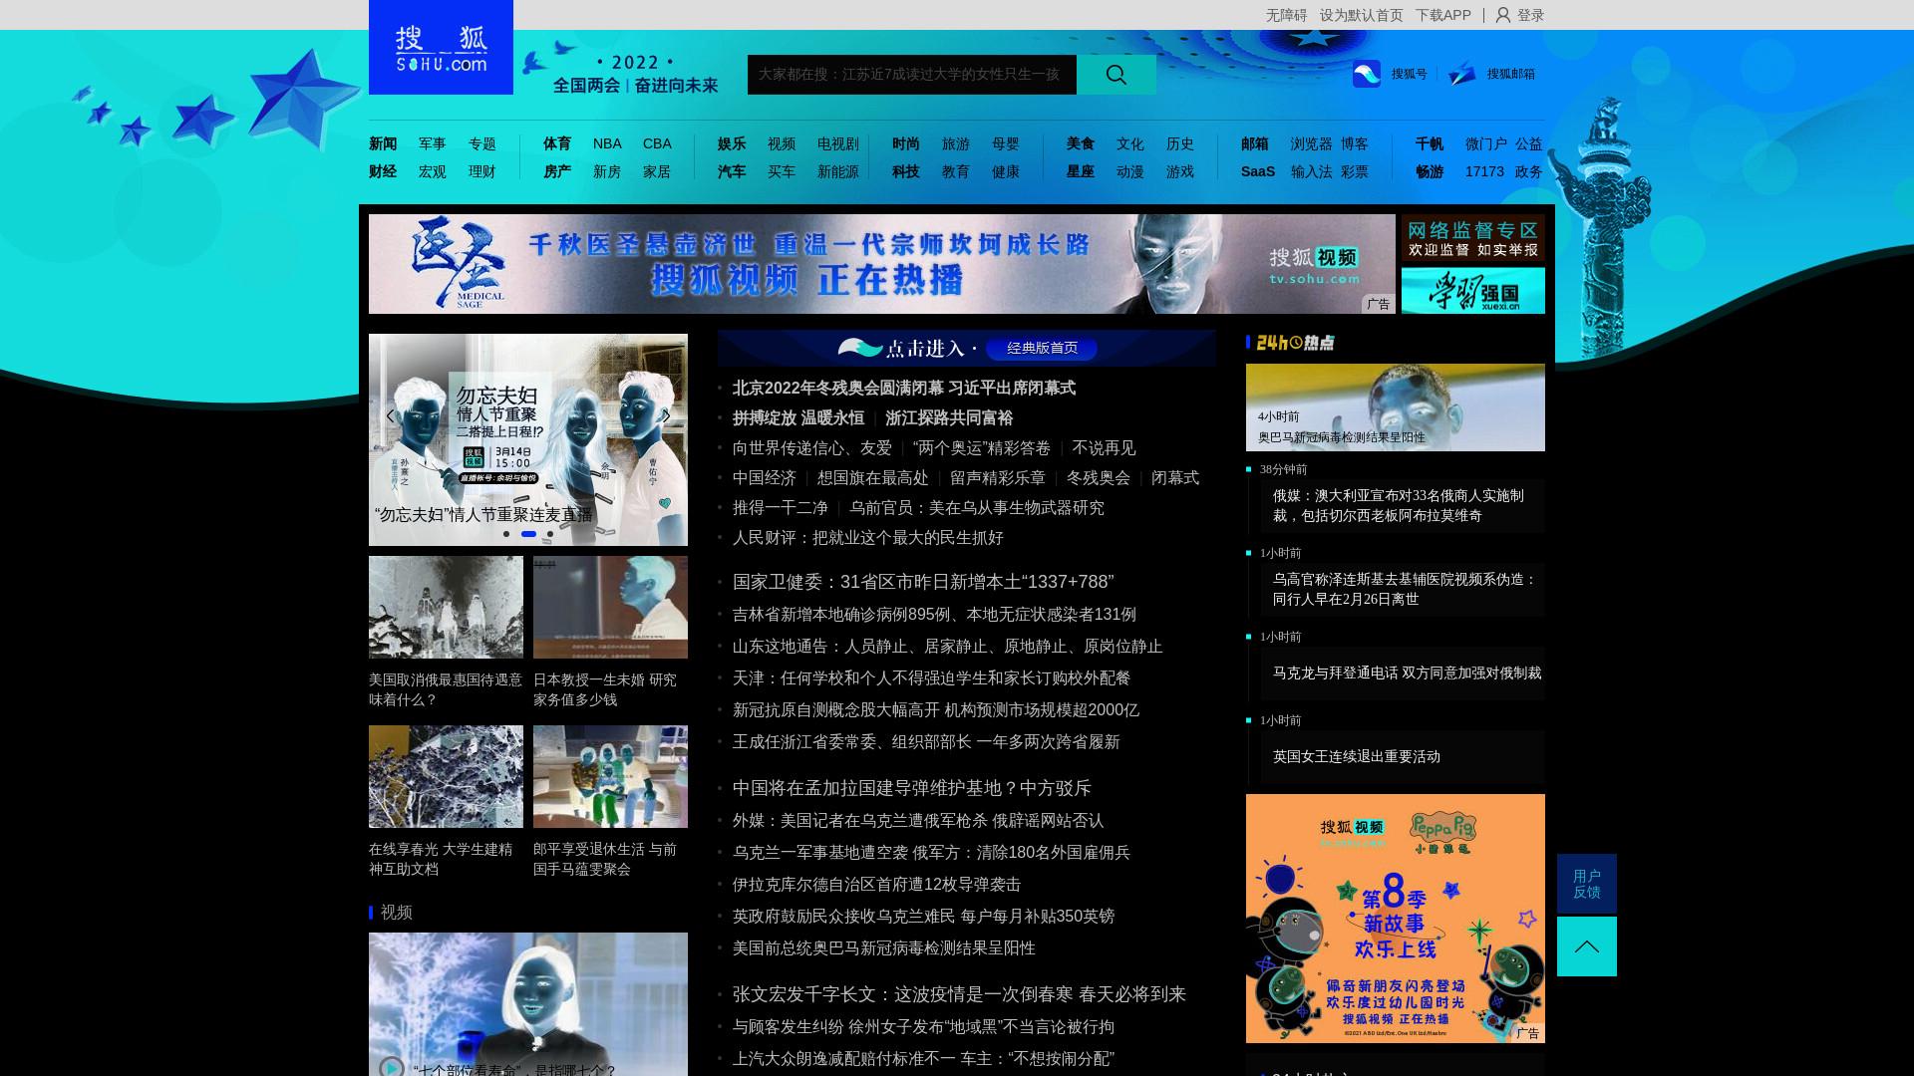Click the search input field

912,75
